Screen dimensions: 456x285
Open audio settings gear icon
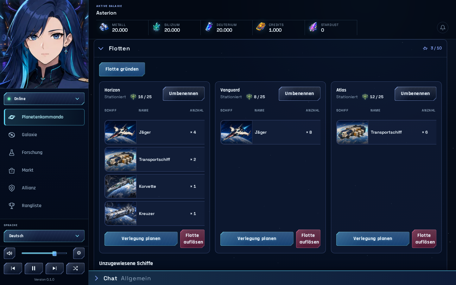tap(79, 253)
